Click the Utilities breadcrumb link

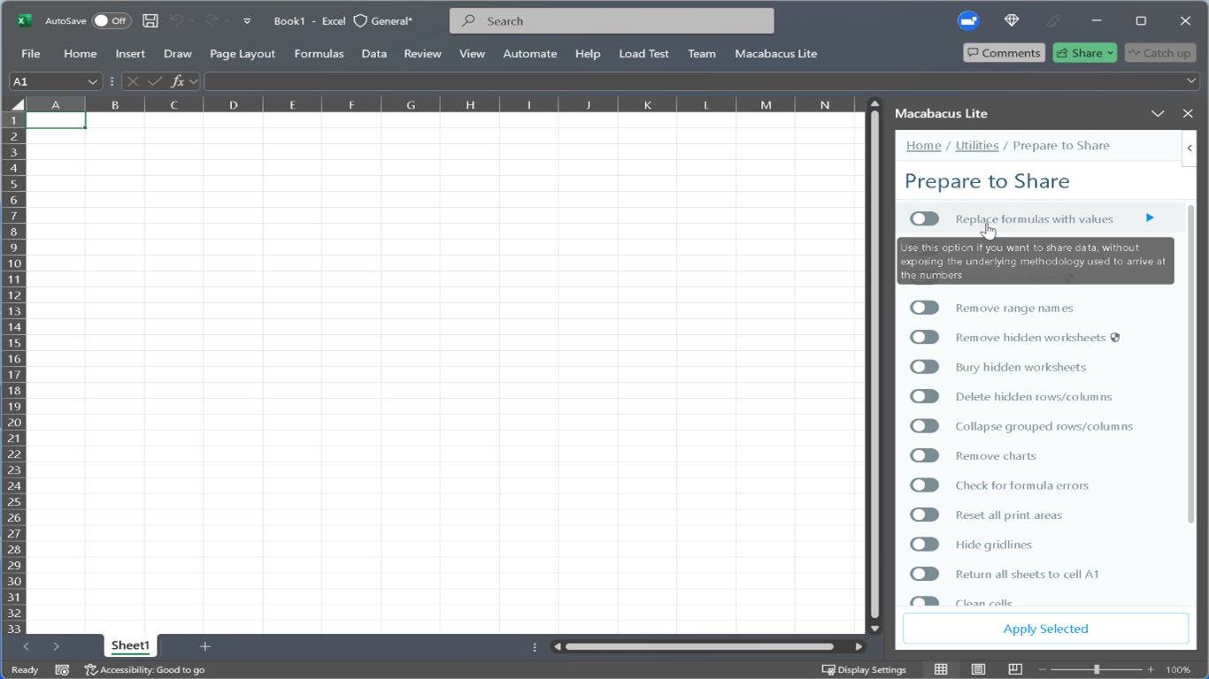pos(977,145)
